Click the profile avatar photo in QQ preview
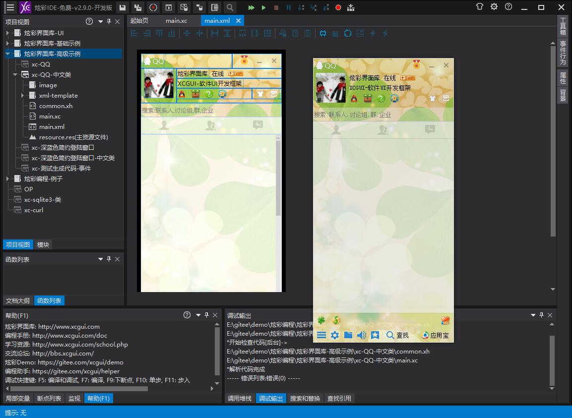Viewport: 572px width, 418px height. 330,88
